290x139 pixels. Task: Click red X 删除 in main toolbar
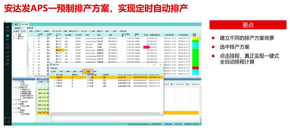(x=65, y=31)
